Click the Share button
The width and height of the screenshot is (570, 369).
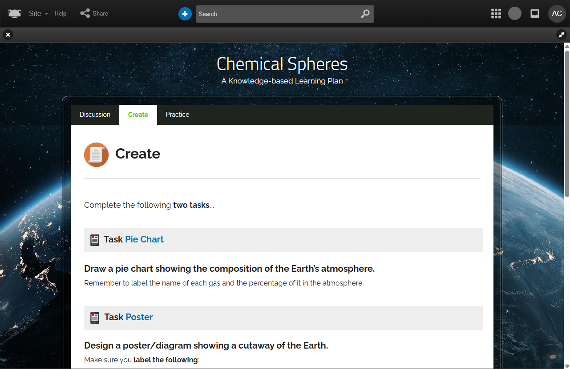click(94, 14)
